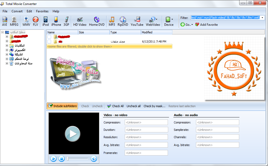Click the Uncheck button
The image size is (268, 166).
97,106
